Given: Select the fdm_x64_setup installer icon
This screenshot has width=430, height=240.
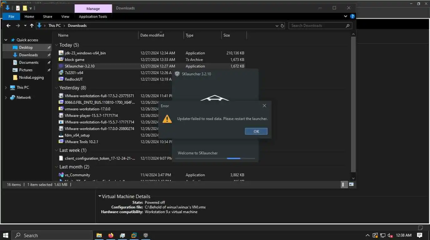Looking at the screenshot, I should click(61, 135).
